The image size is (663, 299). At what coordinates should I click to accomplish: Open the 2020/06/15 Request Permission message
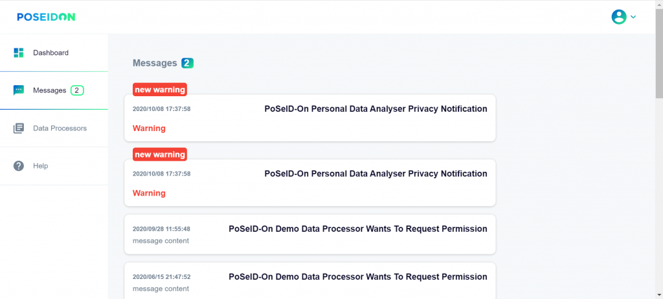[310, 281]
